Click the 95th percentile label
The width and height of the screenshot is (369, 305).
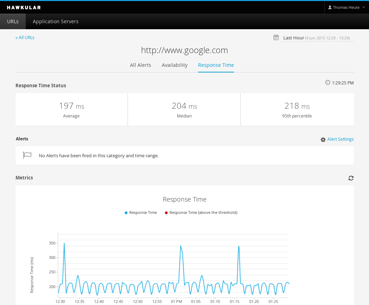pos(297,116)
